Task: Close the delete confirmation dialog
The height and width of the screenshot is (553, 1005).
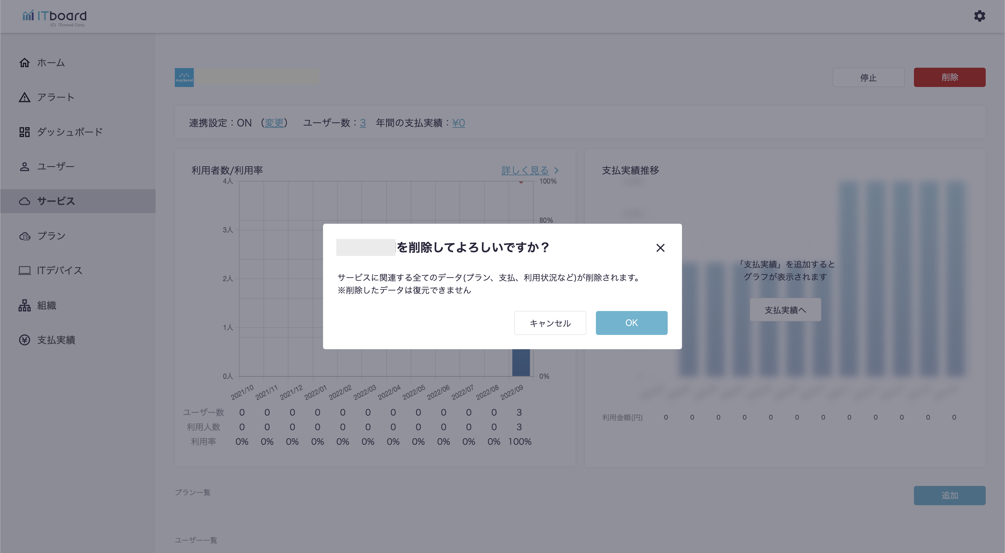Action: coord(660,248)
